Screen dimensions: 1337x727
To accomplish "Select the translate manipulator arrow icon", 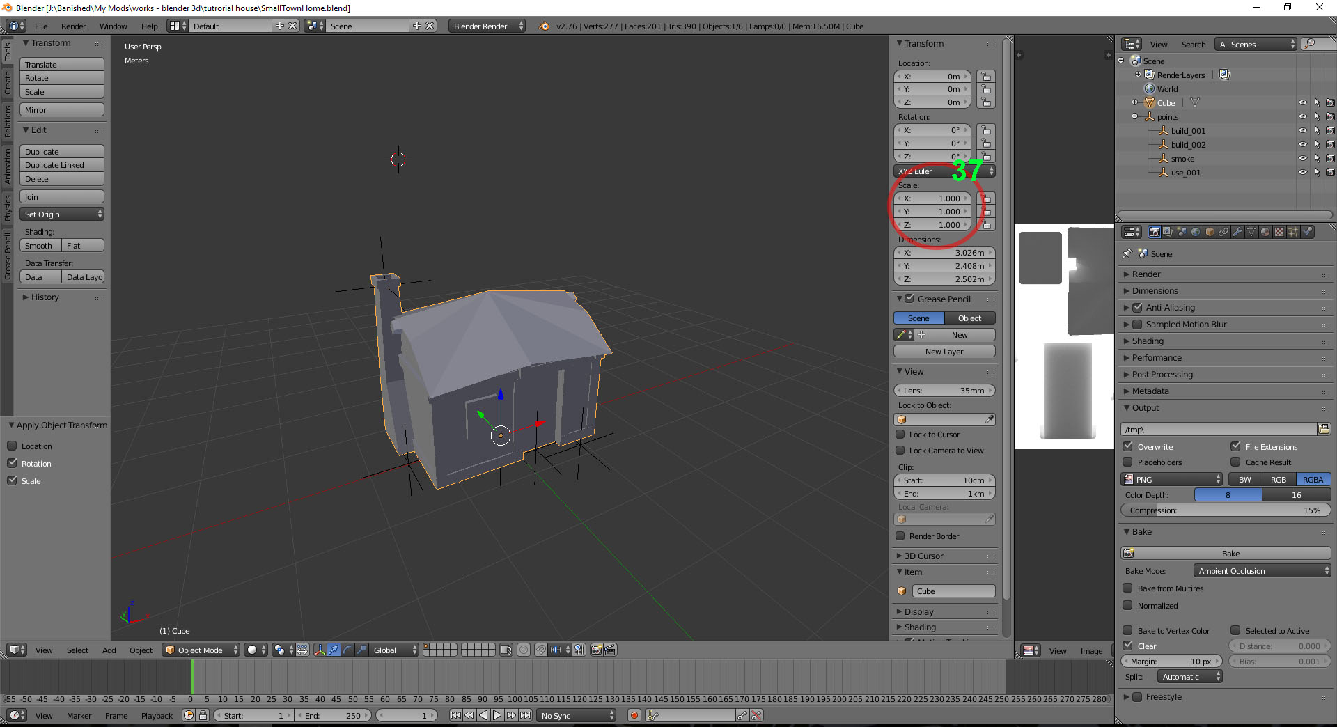I will point(334,650).
